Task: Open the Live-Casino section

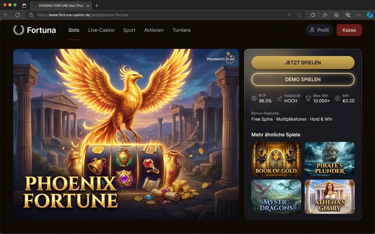Action: click(x=101, y=30)
